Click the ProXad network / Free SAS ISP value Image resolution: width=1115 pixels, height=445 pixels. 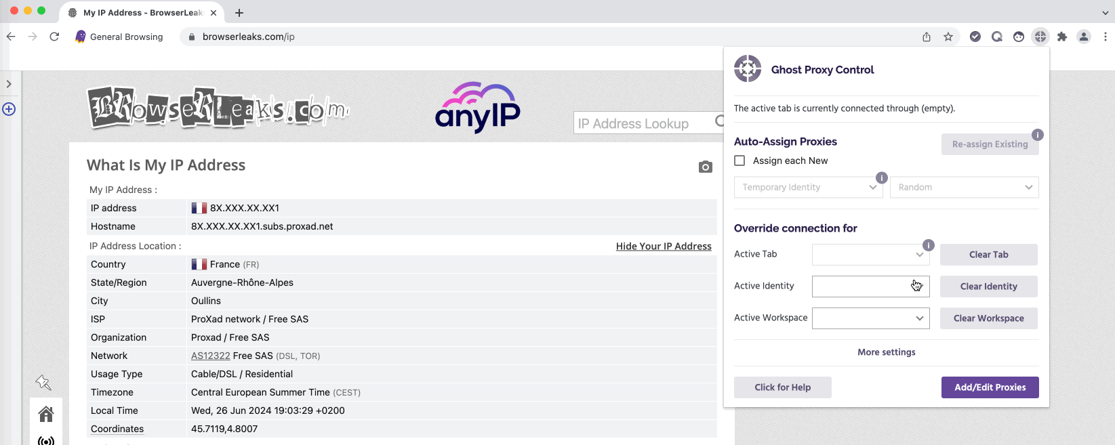pyautogui.click(x=249, y=319)
